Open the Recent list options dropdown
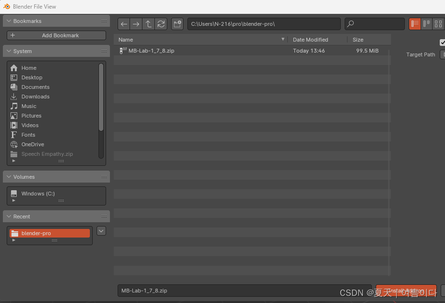The height and width of the screenshot is (303, 445). click(x=101, y=231)
